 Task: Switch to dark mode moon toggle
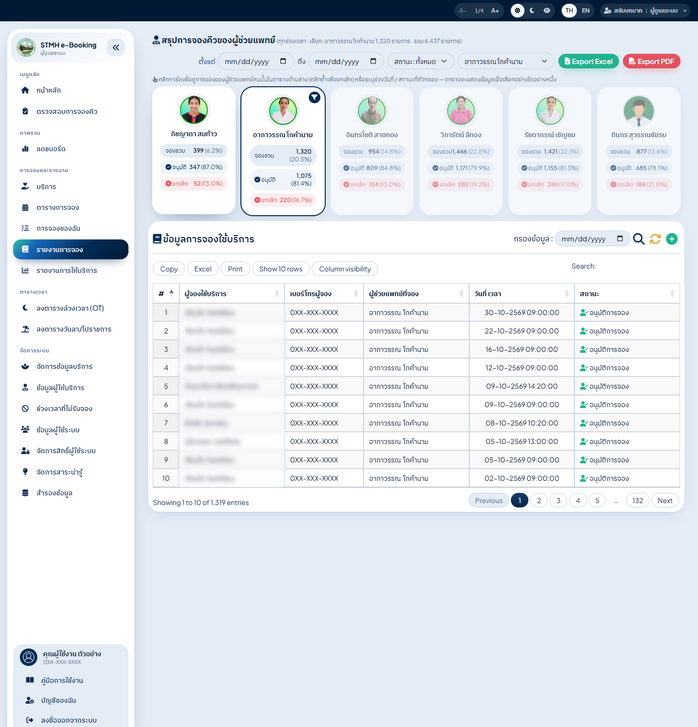(532, 11)
